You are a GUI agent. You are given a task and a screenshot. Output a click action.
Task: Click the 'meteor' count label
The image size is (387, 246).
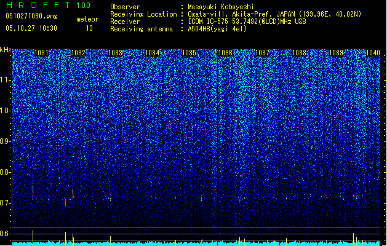point(87,19)
